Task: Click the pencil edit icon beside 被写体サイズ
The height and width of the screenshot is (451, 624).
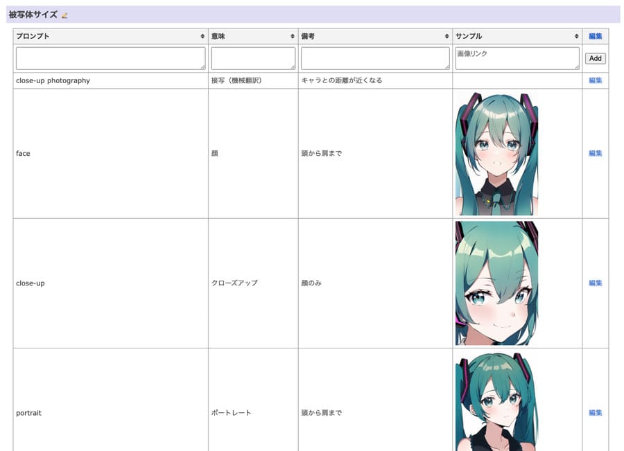Action: (x=65, y=15)
